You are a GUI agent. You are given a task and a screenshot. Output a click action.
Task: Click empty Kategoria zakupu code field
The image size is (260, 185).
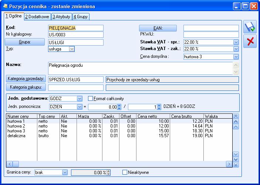(76, 88)
